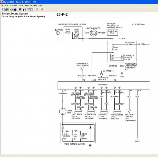Open the Help menu
This screenshot has width=158, height=157.
(x=40, y=5)
